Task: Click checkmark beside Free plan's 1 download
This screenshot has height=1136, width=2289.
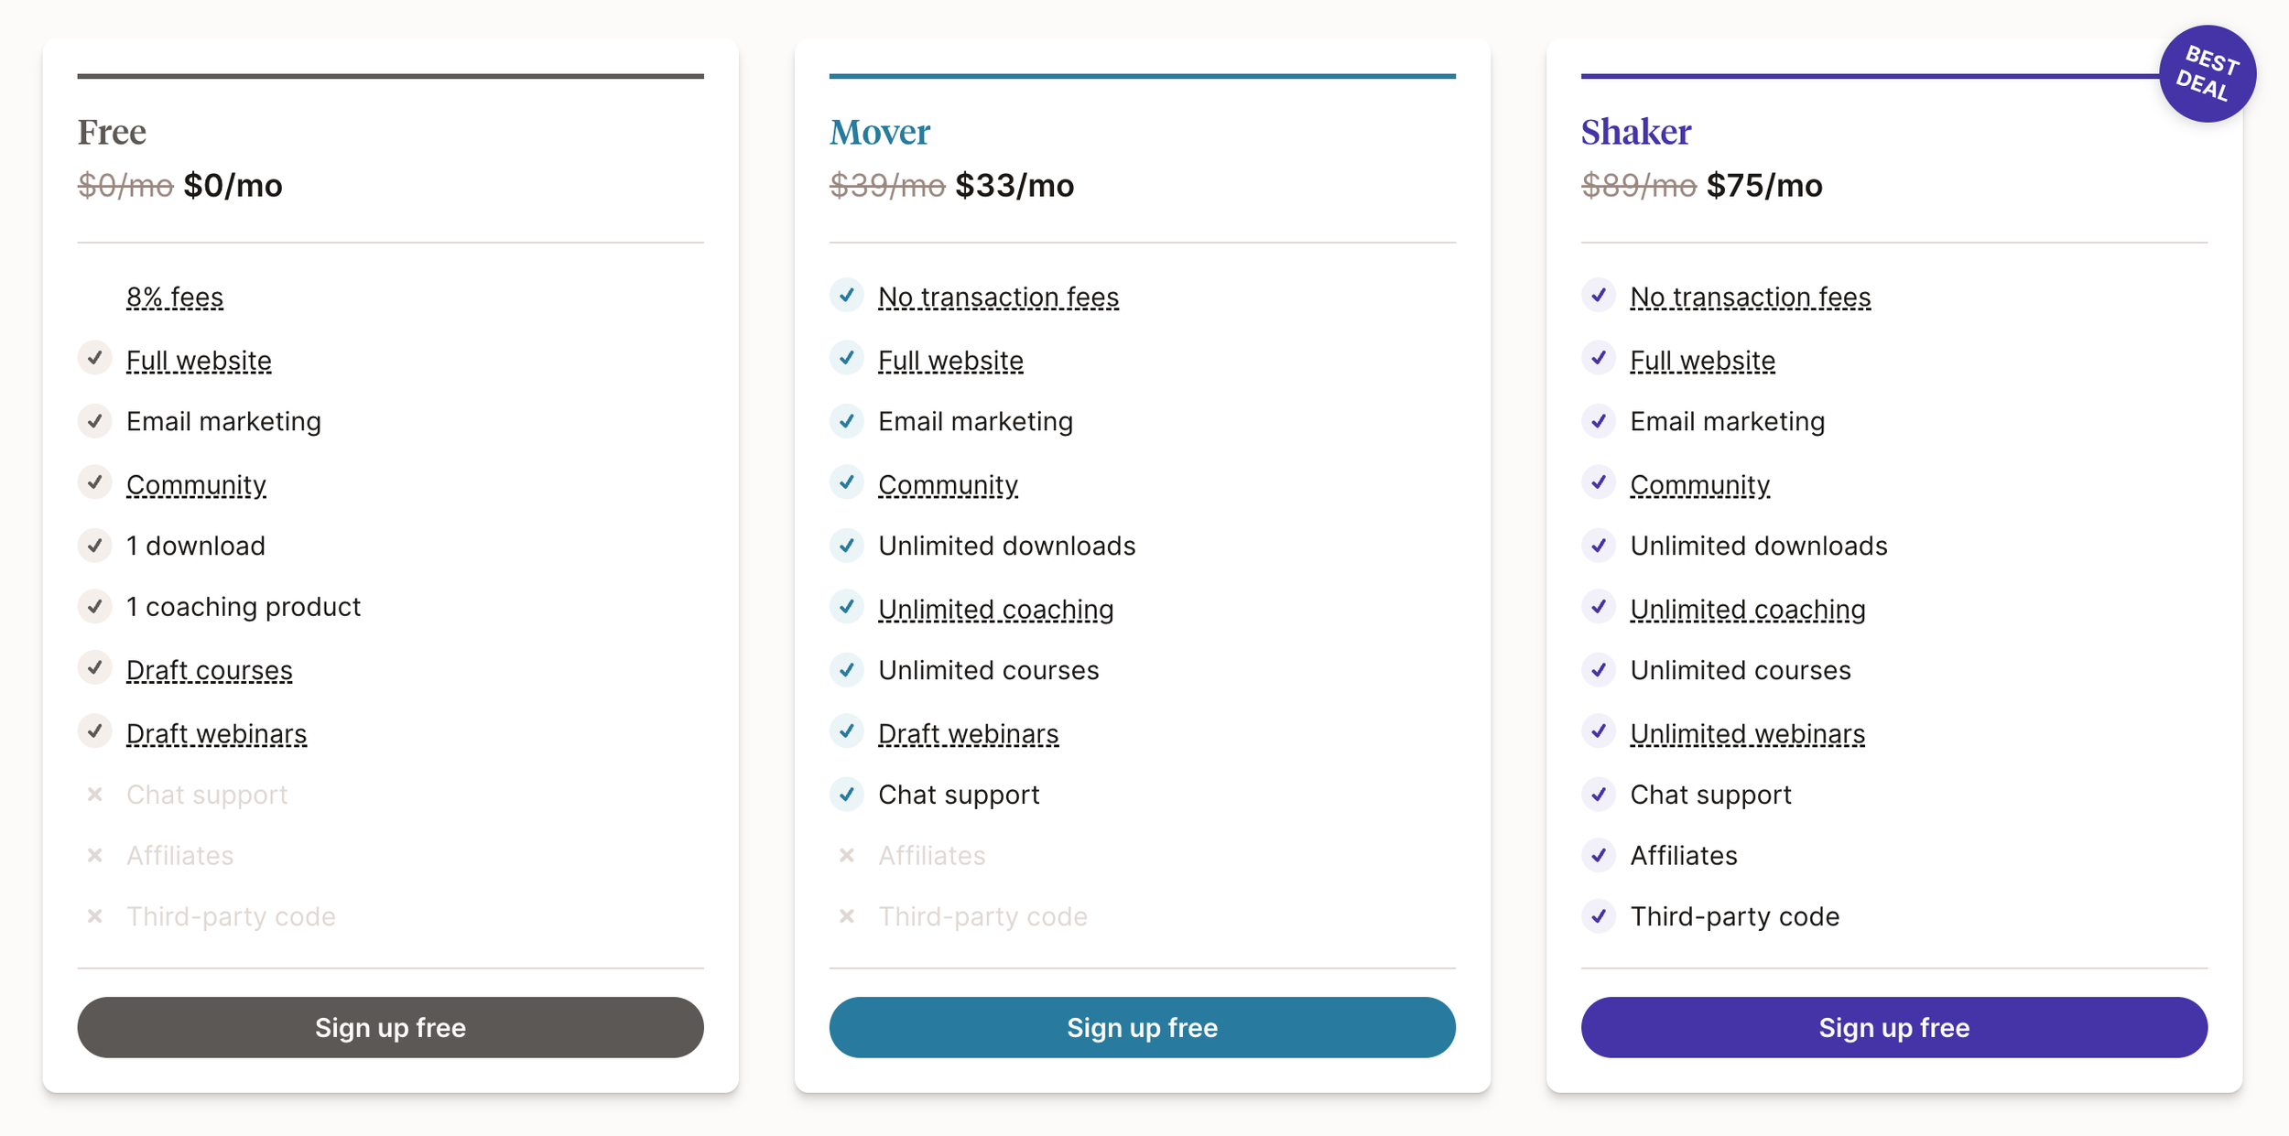Action: (x=94, y=545)
